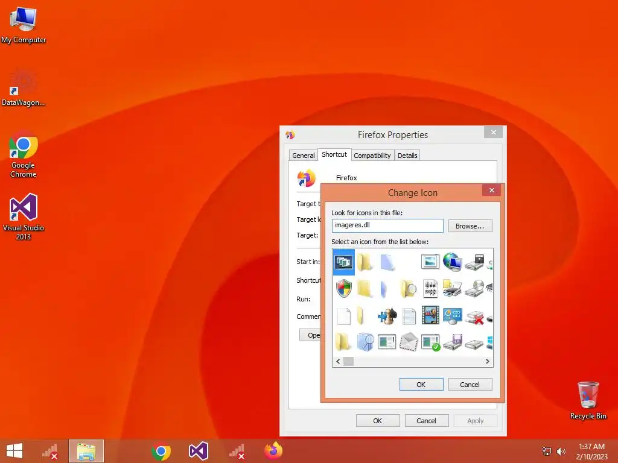Screen dimensions: 618x463
Task: Click Cancel in Firefox Properties window
Action: point(427,421)
